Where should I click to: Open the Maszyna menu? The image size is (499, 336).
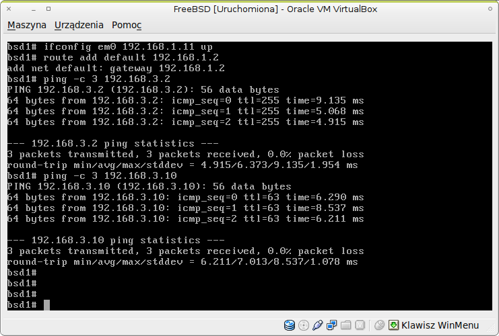[27, 25]
